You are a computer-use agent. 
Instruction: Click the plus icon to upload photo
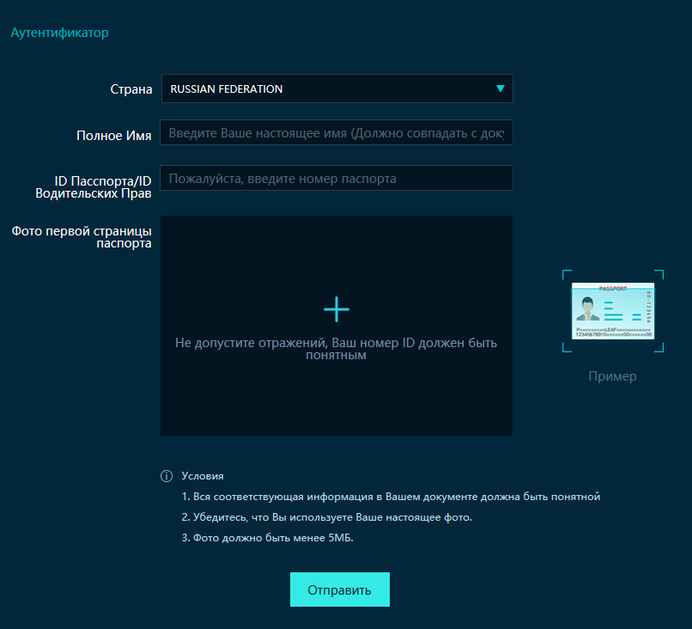coord(337,309)
